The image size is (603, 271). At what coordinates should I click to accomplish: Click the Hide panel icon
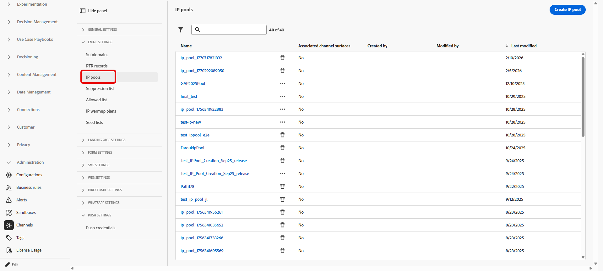(x=83, y=11)
